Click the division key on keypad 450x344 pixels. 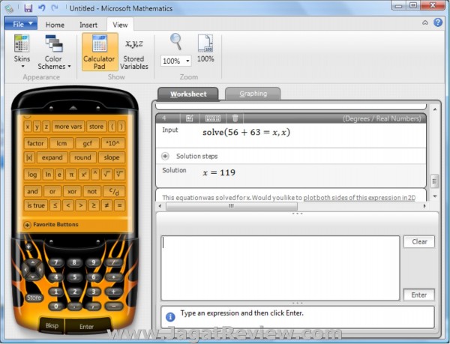click(x=114, y=262)
